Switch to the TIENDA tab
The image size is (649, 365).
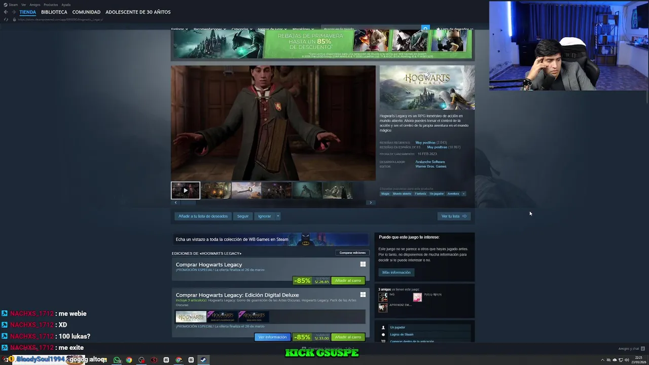click(x=28, y=12)
